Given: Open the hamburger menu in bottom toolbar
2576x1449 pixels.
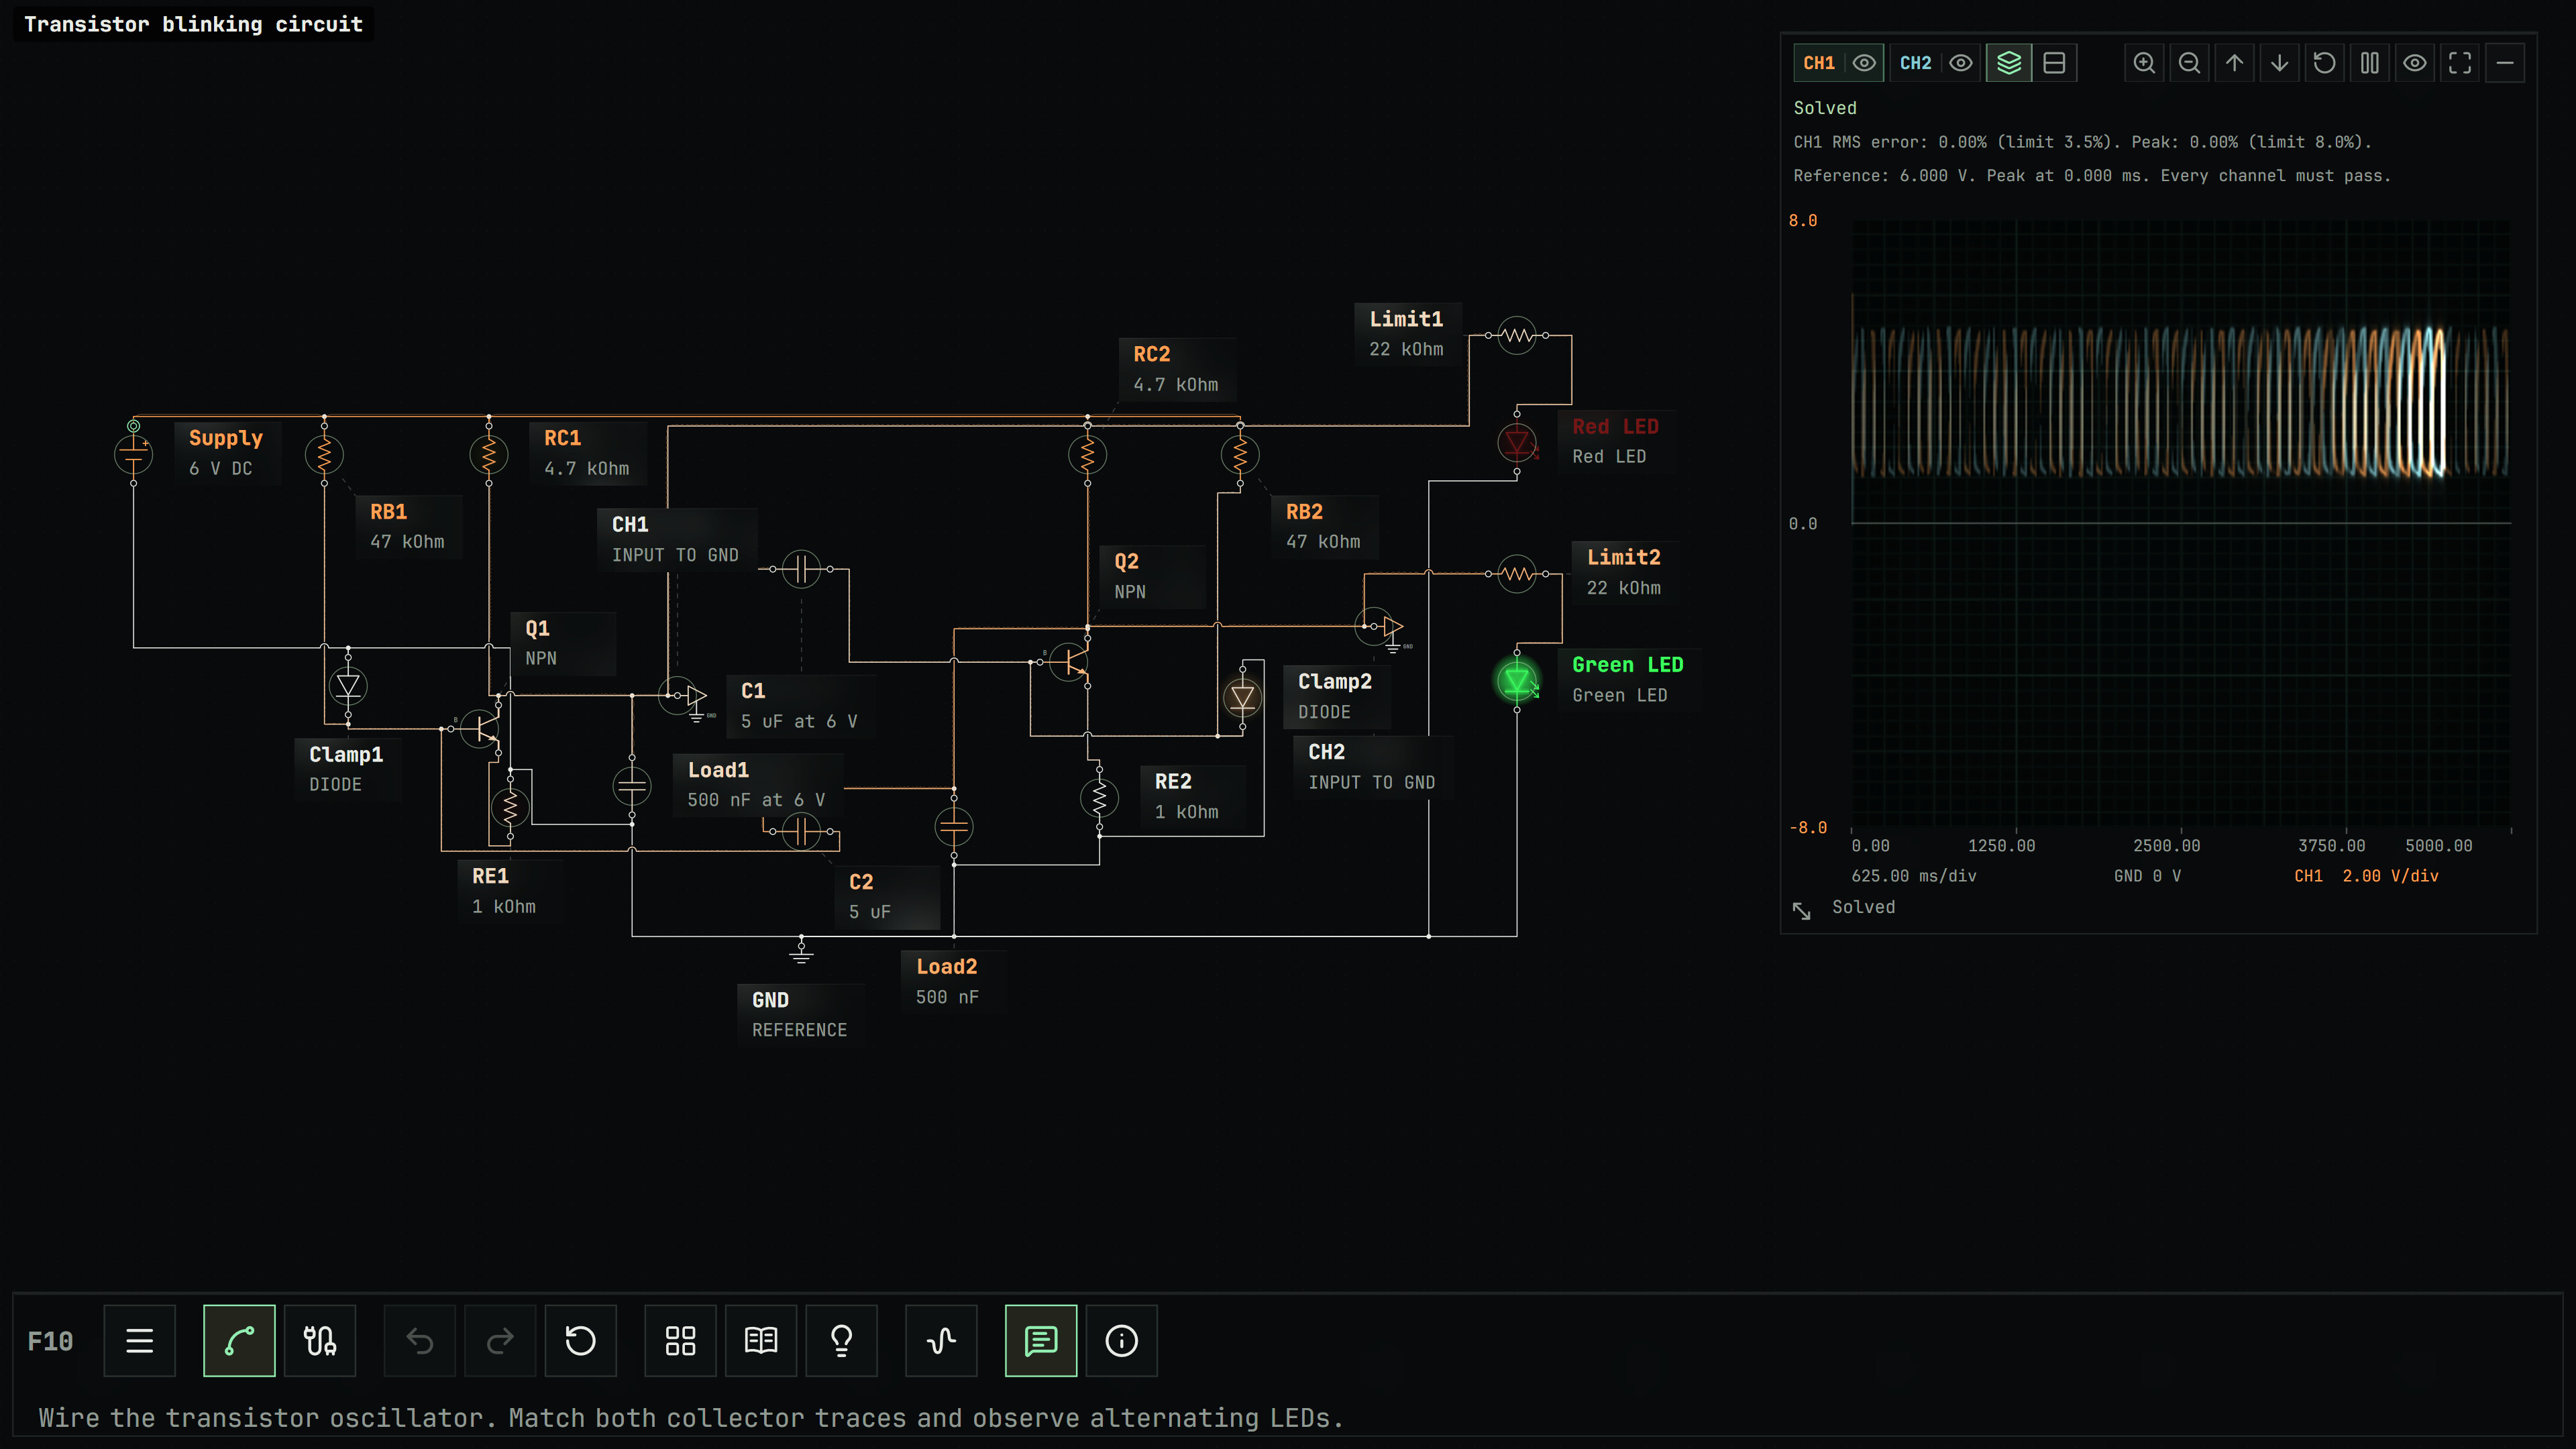Looking at the screenshot, I should 139,1340.
